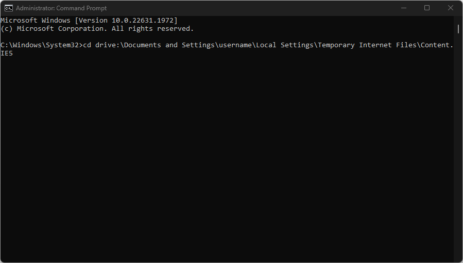Click the 'cd' command after the prompt
Screen dimensions: 463x263
tap(87, 45)
